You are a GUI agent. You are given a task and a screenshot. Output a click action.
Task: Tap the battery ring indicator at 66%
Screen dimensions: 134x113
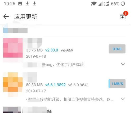[x=123, y=4]
